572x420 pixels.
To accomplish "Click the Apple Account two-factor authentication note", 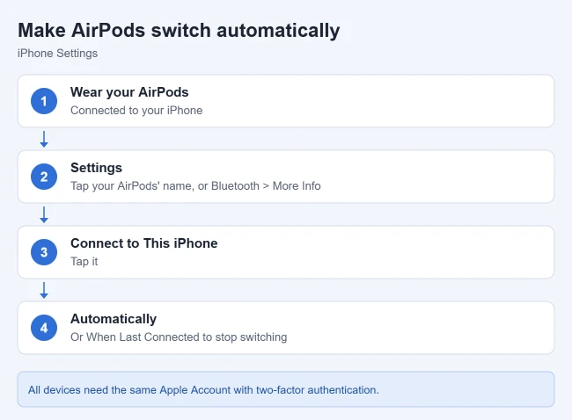I will 286,389.
